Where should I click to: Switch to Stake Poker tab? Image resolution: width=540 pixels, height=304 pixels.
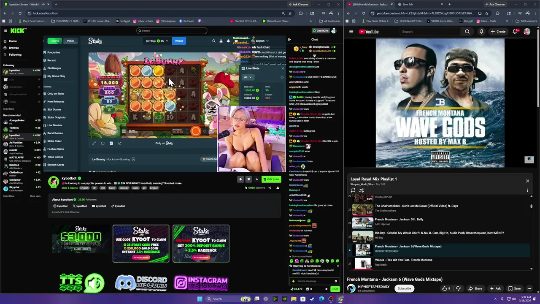pos(70,41)
